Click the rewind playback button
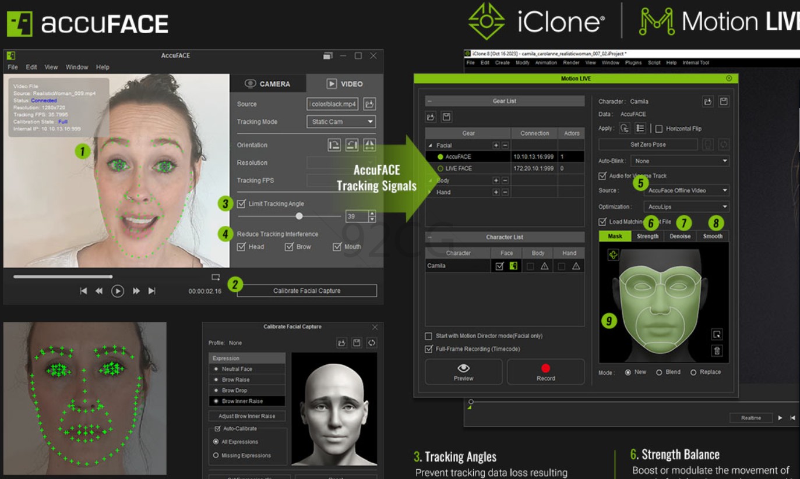The image size is (800, 479). point(100,291)
